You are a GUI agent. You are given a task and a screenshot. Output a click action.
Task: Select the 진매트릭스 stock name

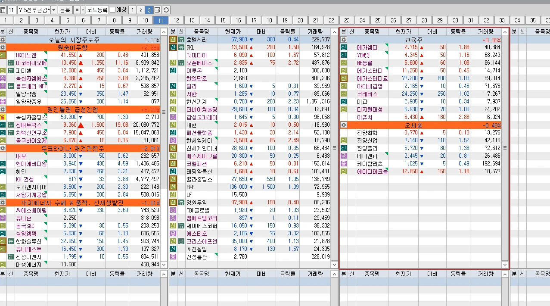click(28, 125)
